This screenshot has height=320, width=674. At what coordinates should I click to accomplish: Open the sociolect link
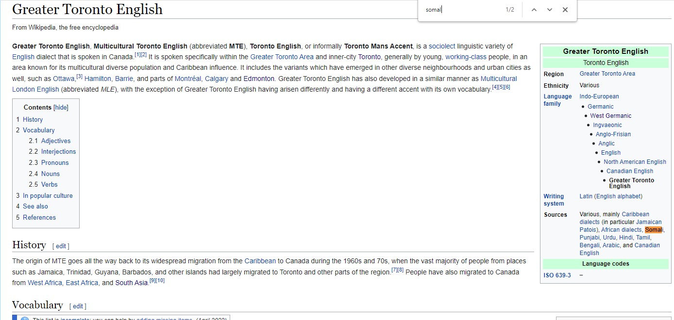tap(442, 46)
